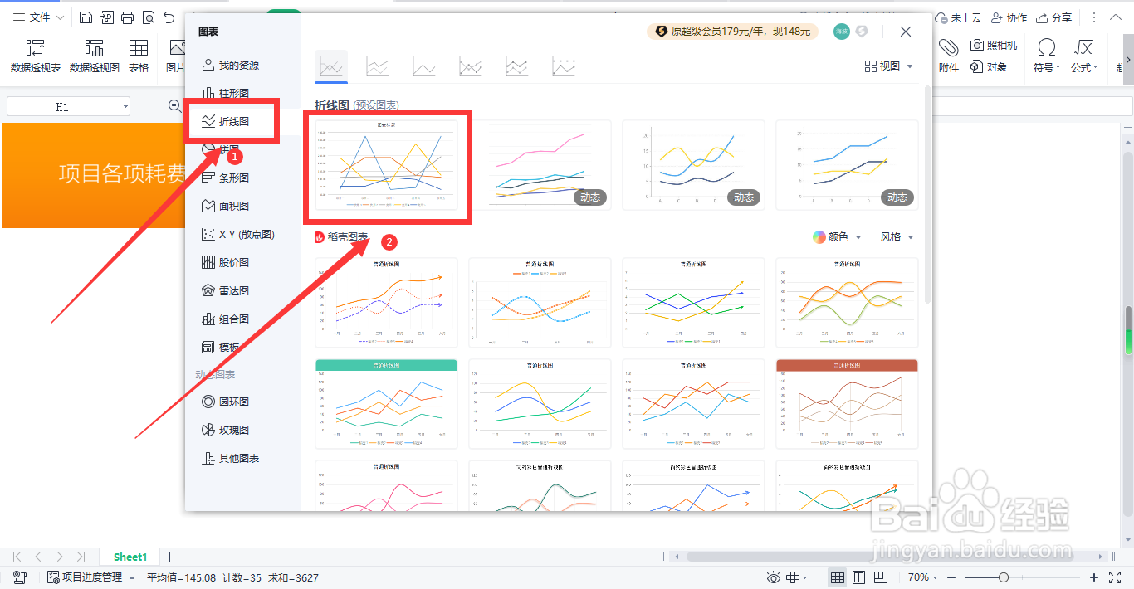This screenshot has height=589, width=1134.
Task: Select 玫瑰图 dynamic chart category
Action: click(x=225, y=430)
